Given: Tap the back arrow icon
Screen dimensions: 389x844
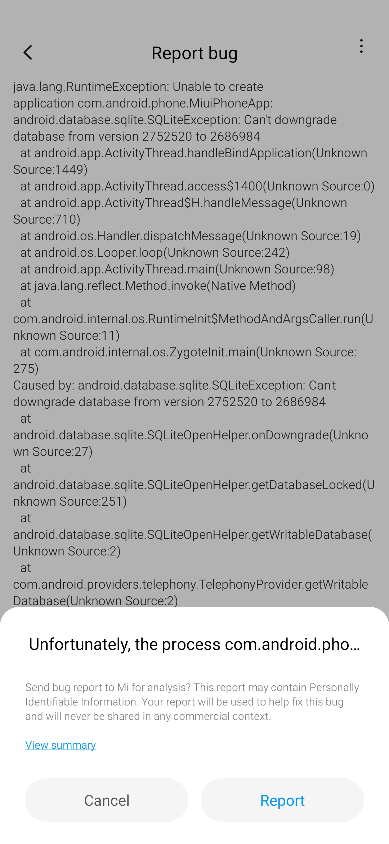Looking at the screenshot, I should pos(28,53).
